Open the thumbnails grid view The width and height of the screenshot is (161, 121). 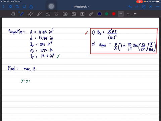(10, 7)
